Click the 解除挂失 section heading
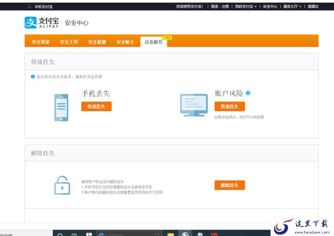Screen dimensions: 334x236 (x=43, y=153)
